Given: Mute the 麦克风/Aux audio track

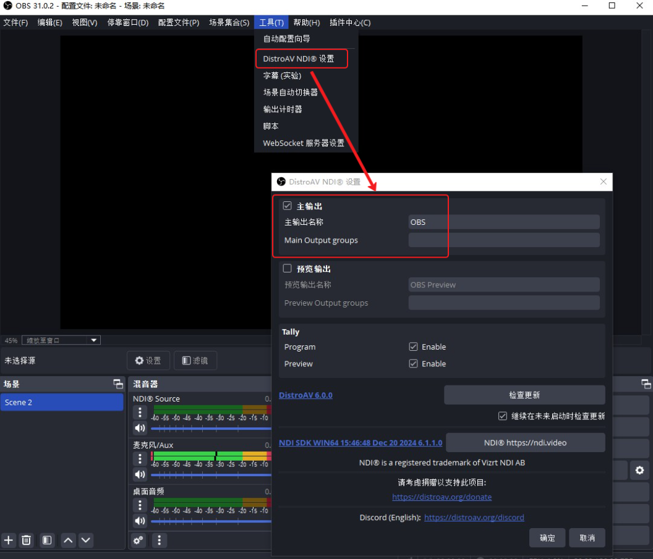Looking at the screenshot, I should tap(140, 474).
